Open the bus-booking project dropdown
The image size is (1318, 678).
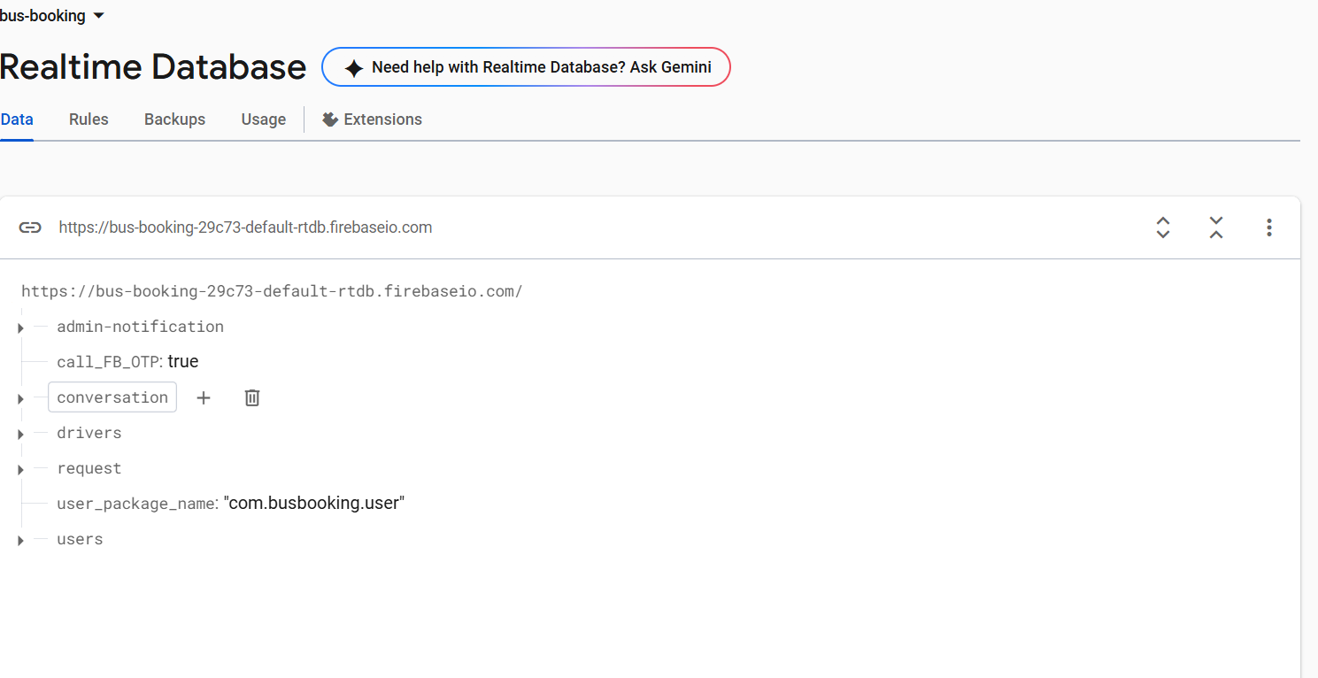pos(52,16)
